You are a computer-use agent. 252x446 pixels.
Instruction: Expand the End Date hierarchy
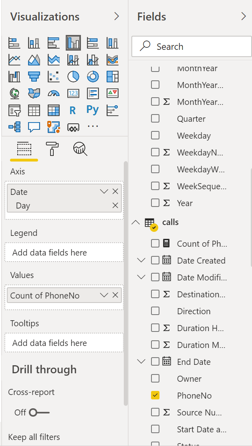(x=141, y=362)
